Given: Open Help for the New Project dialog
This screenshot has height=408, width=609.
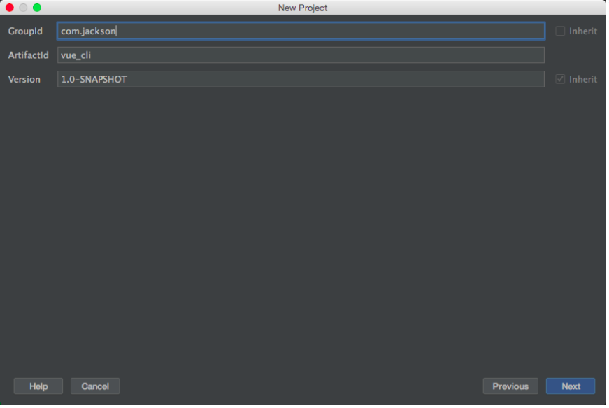Looking at the screenshot, I should pos(38,388).
